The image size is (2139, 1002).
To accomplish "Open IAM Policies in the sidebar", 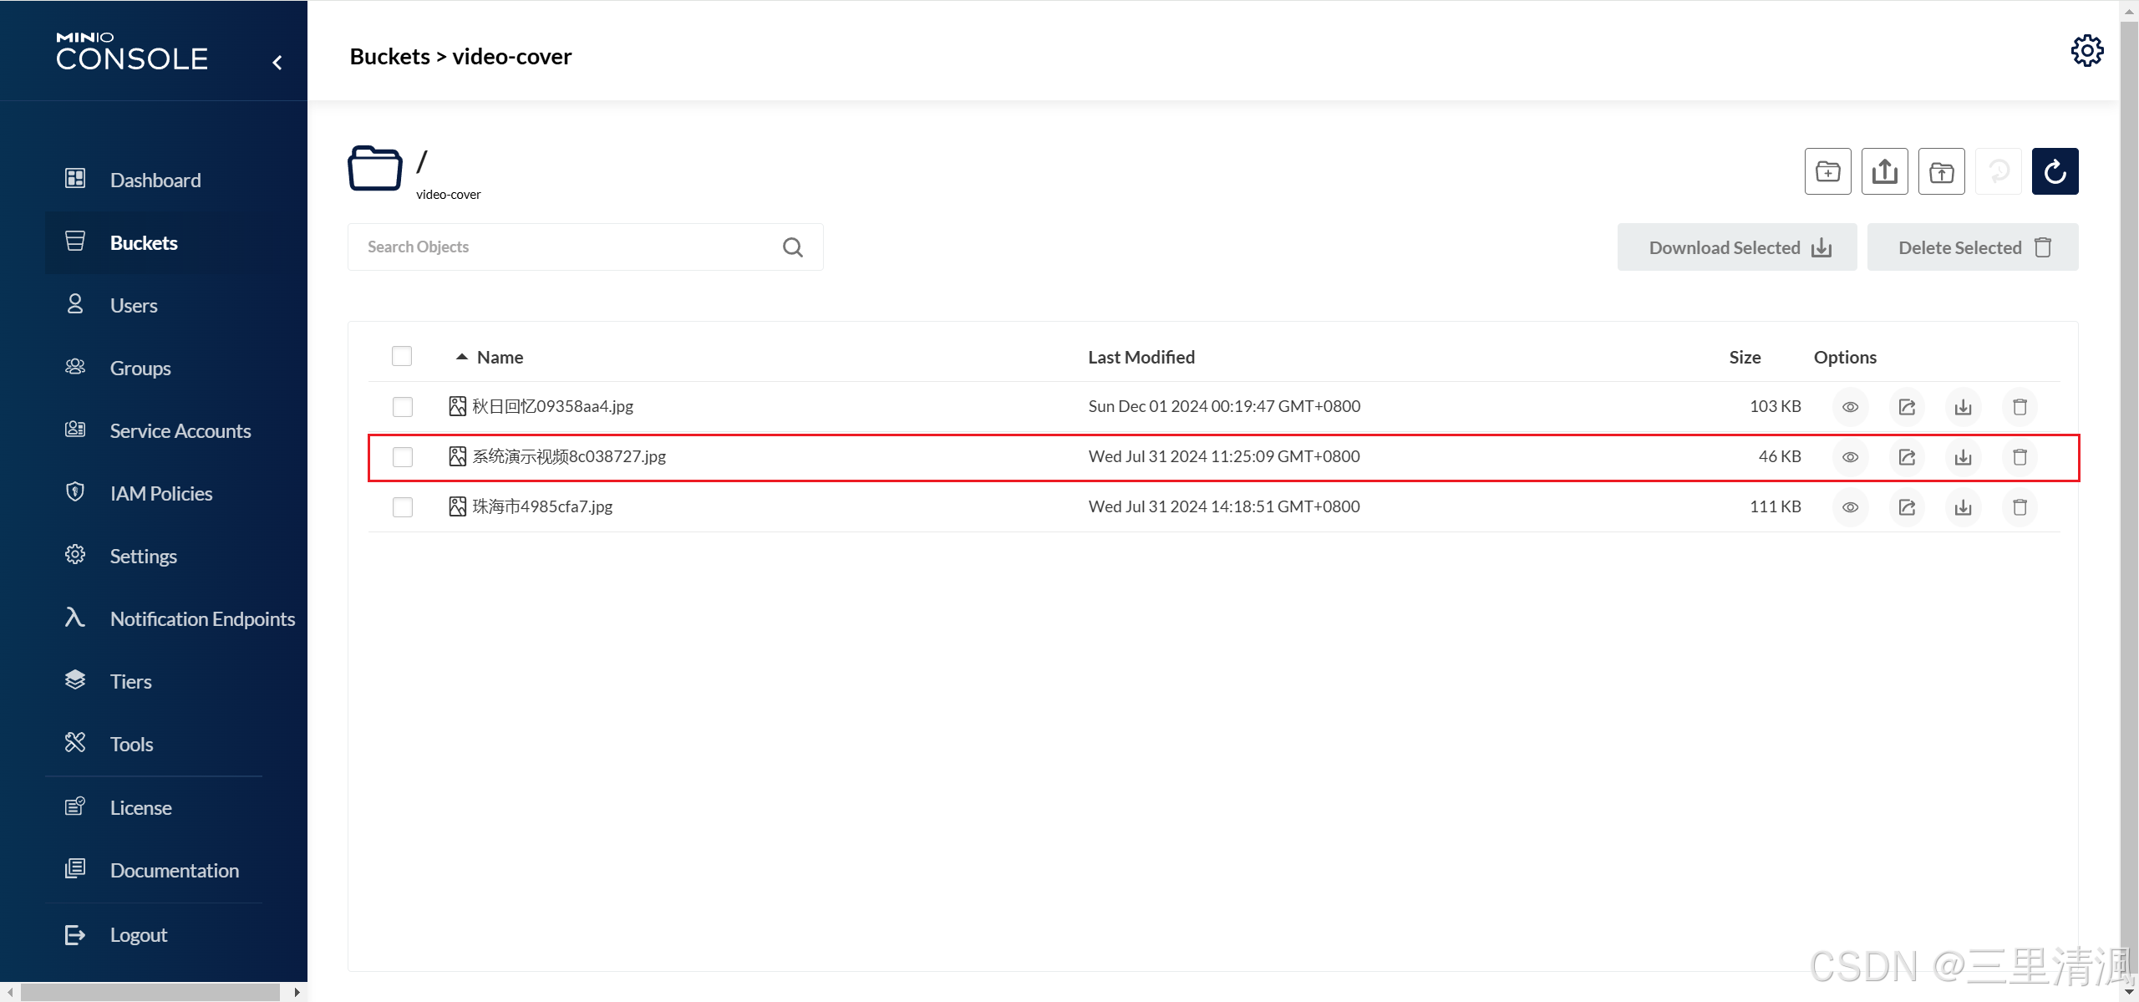I will tap(74, 492).
